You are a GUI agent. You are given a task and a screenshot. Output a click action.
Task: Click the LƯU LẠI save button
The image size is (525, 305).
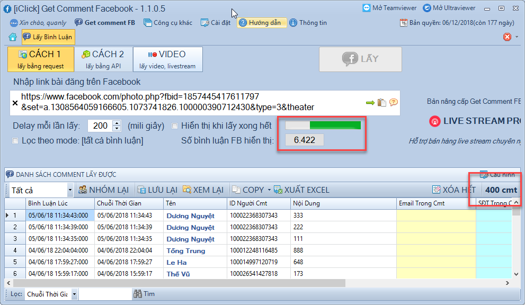click(157, 190)
